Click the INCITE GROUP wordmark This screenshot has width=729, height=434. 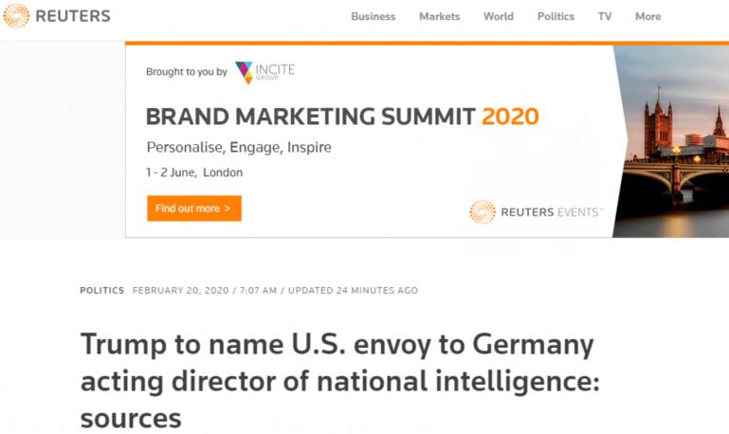(275, 71)
